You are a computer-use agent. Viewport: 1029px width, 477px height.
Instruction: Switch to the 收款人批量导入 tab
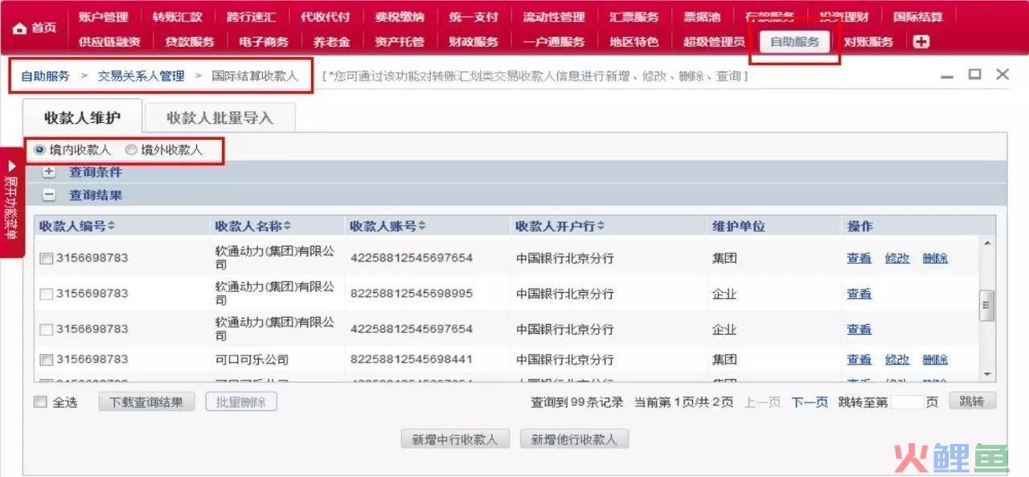click(x=220, y=117)
